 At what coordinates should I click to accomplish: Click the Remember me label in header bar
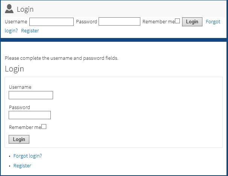pyautogui.click(x=159, y=22)
